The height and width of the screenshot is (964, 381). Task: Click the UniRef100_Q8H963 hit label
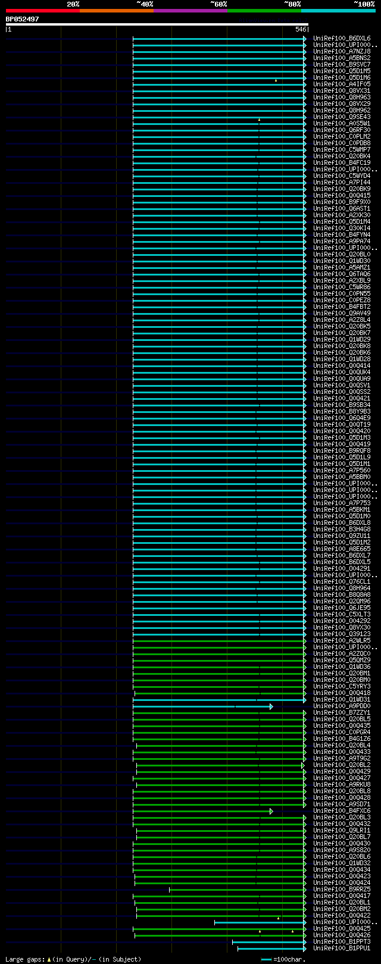tap(342, 98)
